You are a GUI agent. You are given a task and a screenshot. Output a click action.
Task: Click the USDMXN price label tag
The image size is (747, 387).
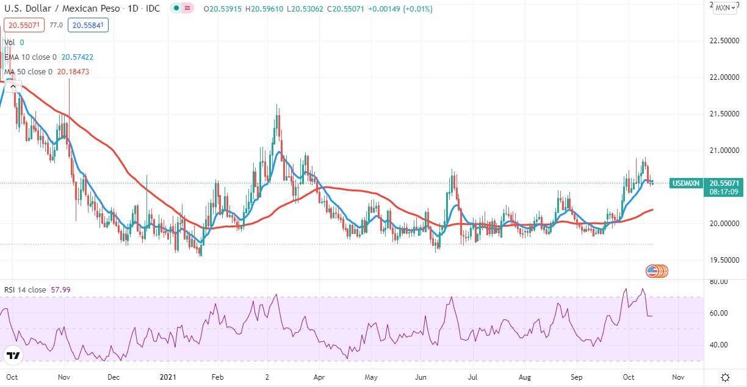[686, 183]
